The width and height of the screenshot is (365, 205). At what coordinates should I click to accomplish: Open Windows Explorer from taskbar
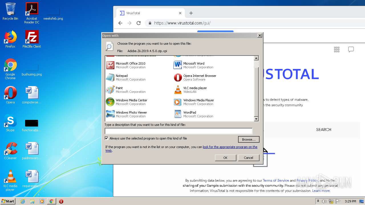click(32, 201)
